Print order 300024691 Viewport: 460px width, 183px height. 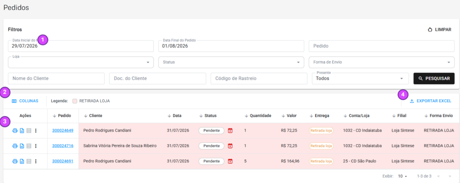15,161
